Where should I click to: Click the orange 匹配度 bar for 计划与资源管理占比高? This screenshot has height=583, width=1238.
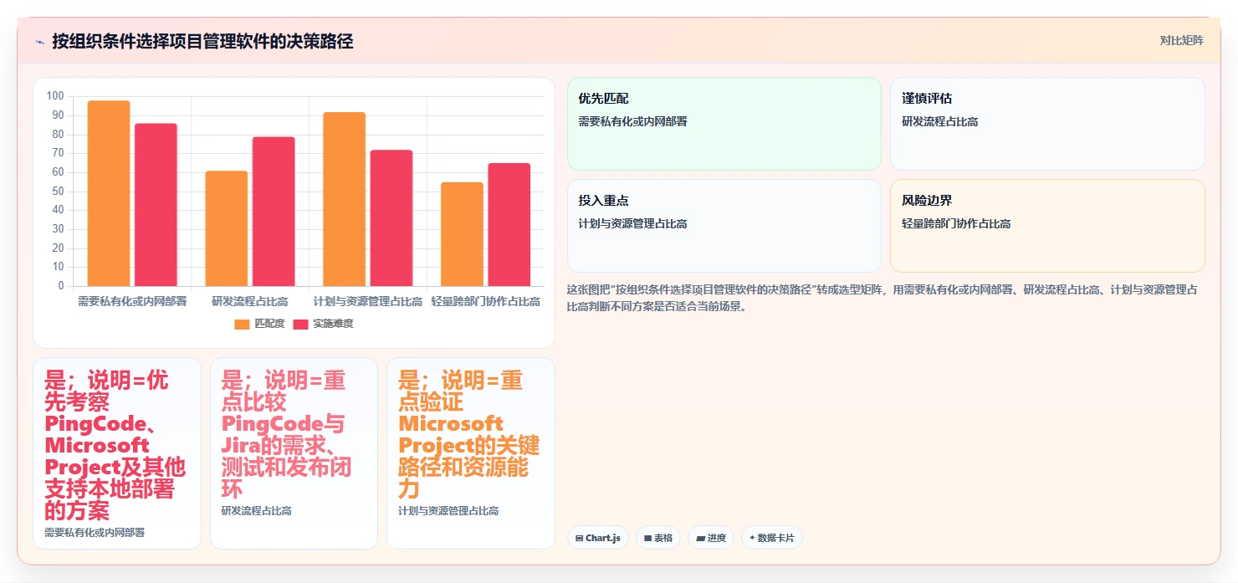(x=345, y=199)
